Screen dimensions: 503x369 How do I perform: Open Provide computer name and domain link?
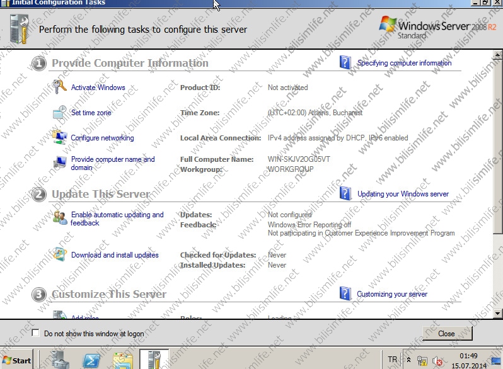point(113,163)
